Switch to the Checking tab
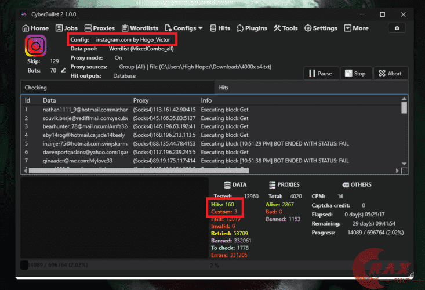 click(117, 88)
